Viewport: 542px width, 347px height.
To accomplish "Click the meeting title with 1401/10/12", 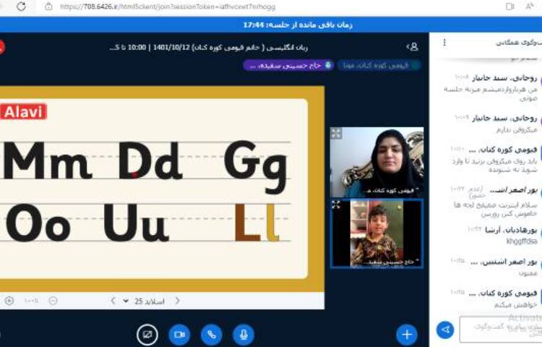I will pos(208,47).
